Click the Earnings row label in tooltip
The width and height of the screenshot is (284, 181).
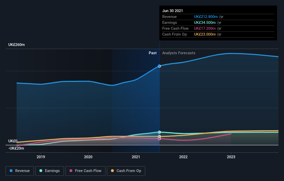tap(170, 22)
